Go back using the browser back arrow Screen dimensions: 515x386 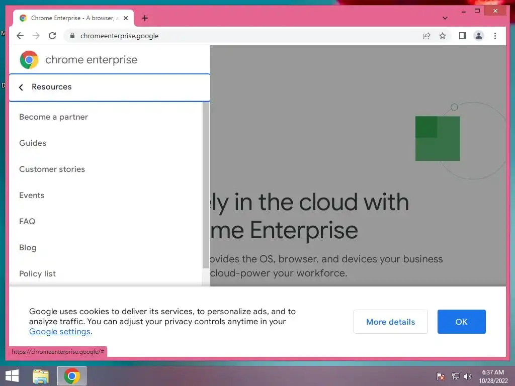point(20,36)
